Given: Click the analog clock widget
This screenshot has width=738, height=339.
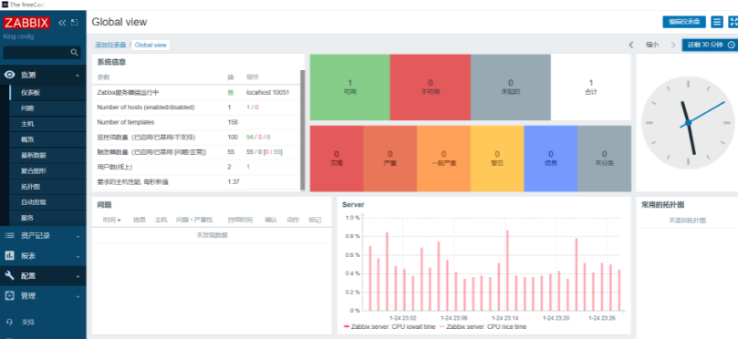Looking at the screenshot, I should pos(688,122).
